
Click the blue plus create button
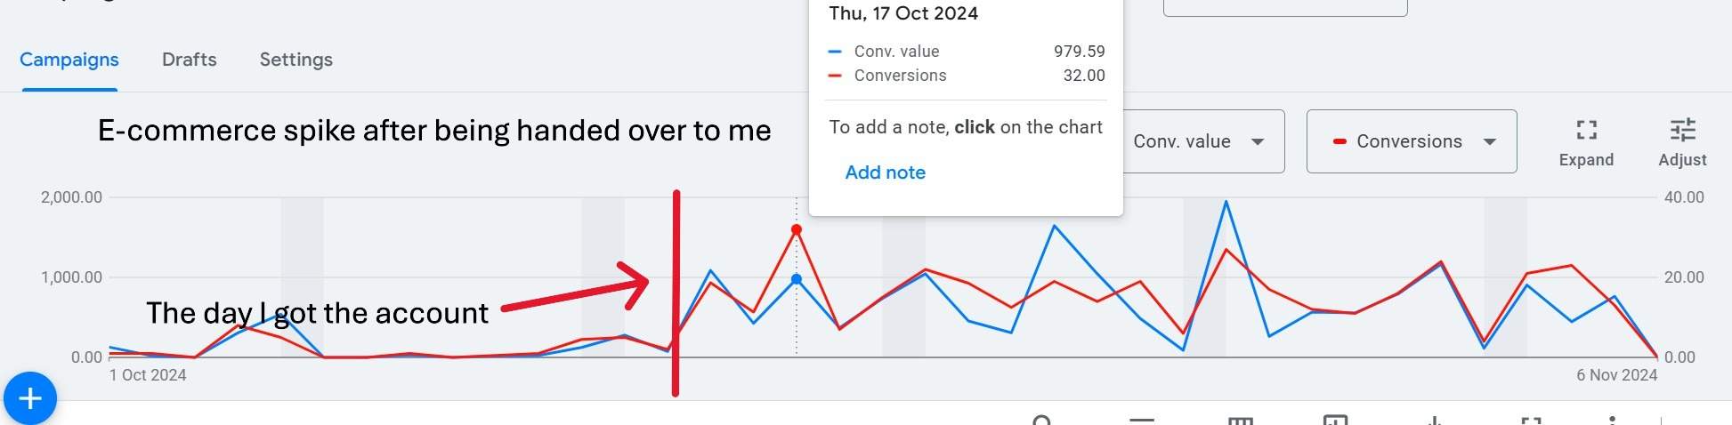click(x=30, y=398)
